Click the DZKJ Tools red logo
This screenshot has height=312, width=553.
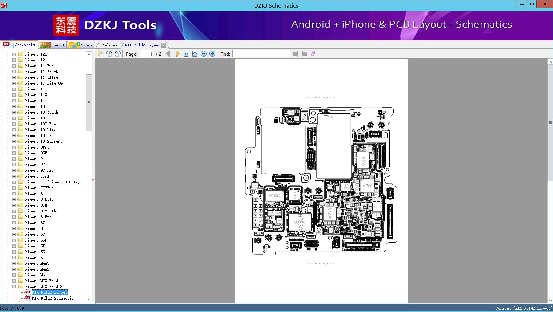point(66,25)
